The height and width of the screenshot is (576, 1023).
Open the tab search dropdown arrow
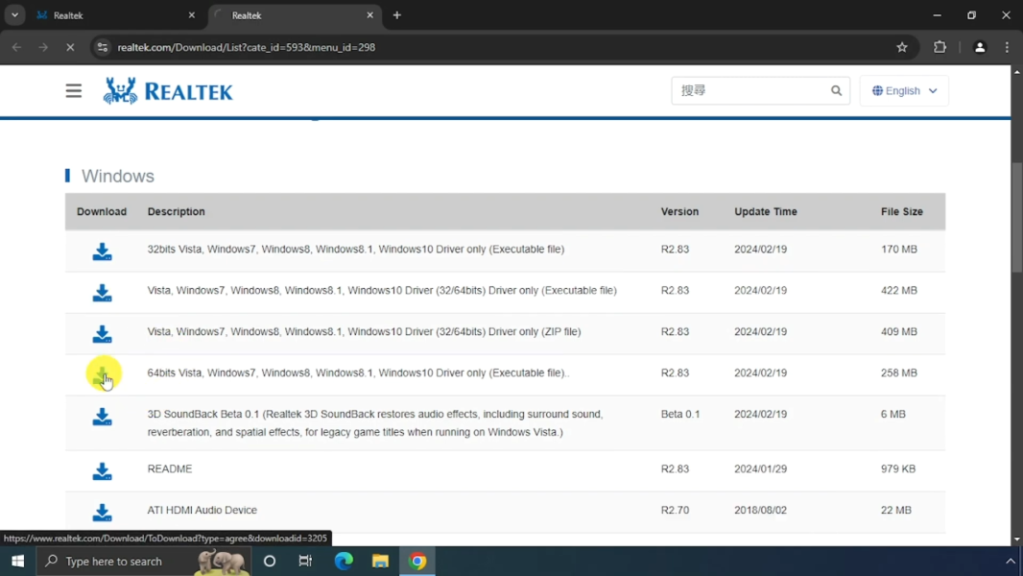tap(14, 15)
